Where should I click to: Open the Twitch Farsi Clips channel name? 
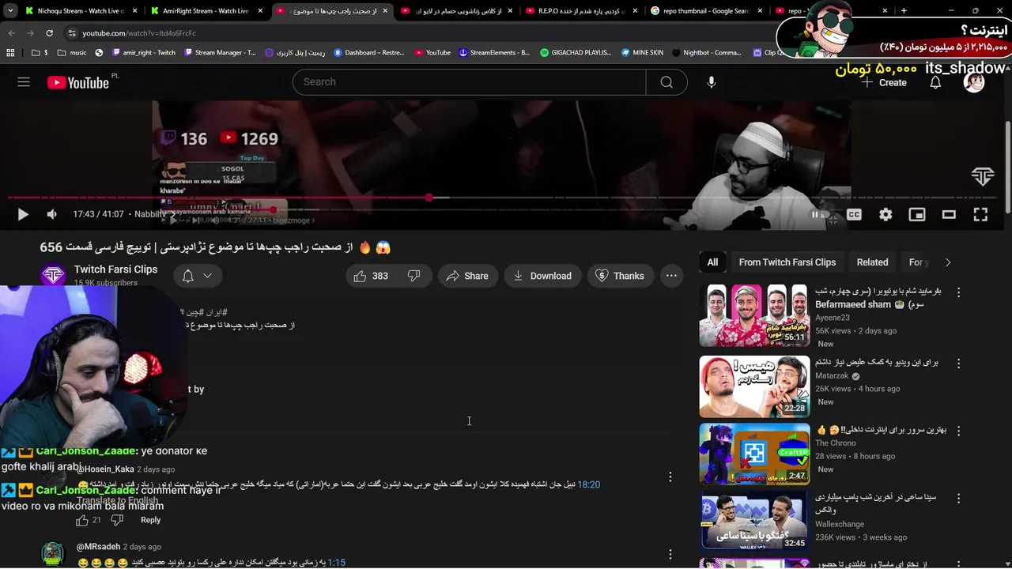pos(115,269)
